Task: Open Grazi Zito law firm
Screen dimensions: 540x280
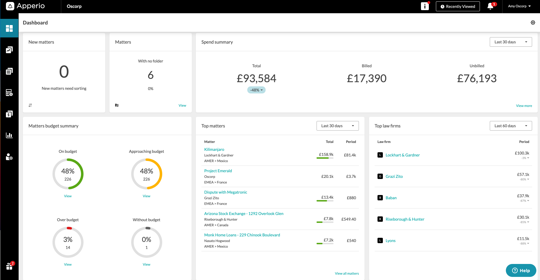Action: (394, 176)
